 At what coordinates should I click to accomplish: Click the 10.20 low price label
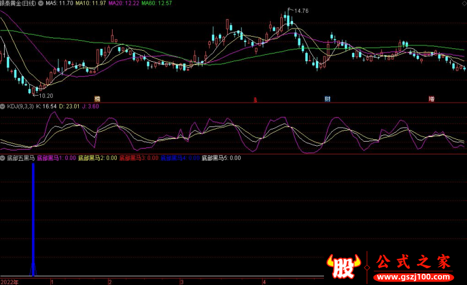tap(45, 96)
